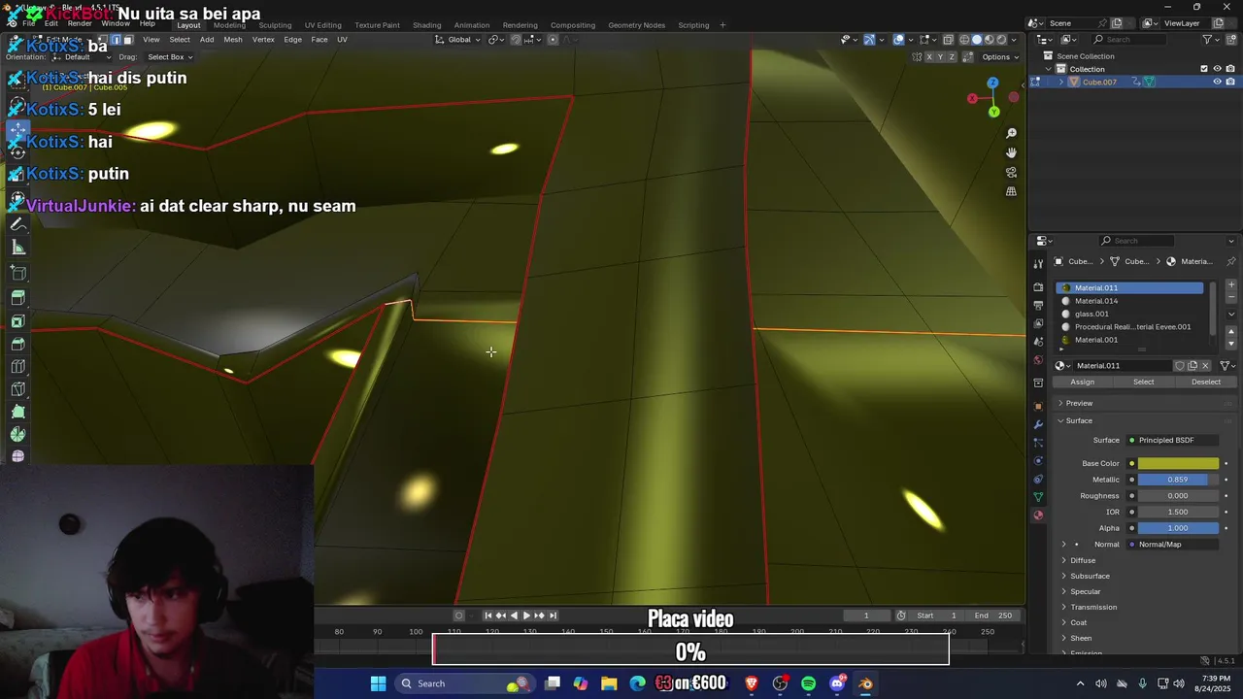1243x699 pixels.
Task: Click the zoom magnifier gizmo in viewport
Action: click(x=1011, y=133)
